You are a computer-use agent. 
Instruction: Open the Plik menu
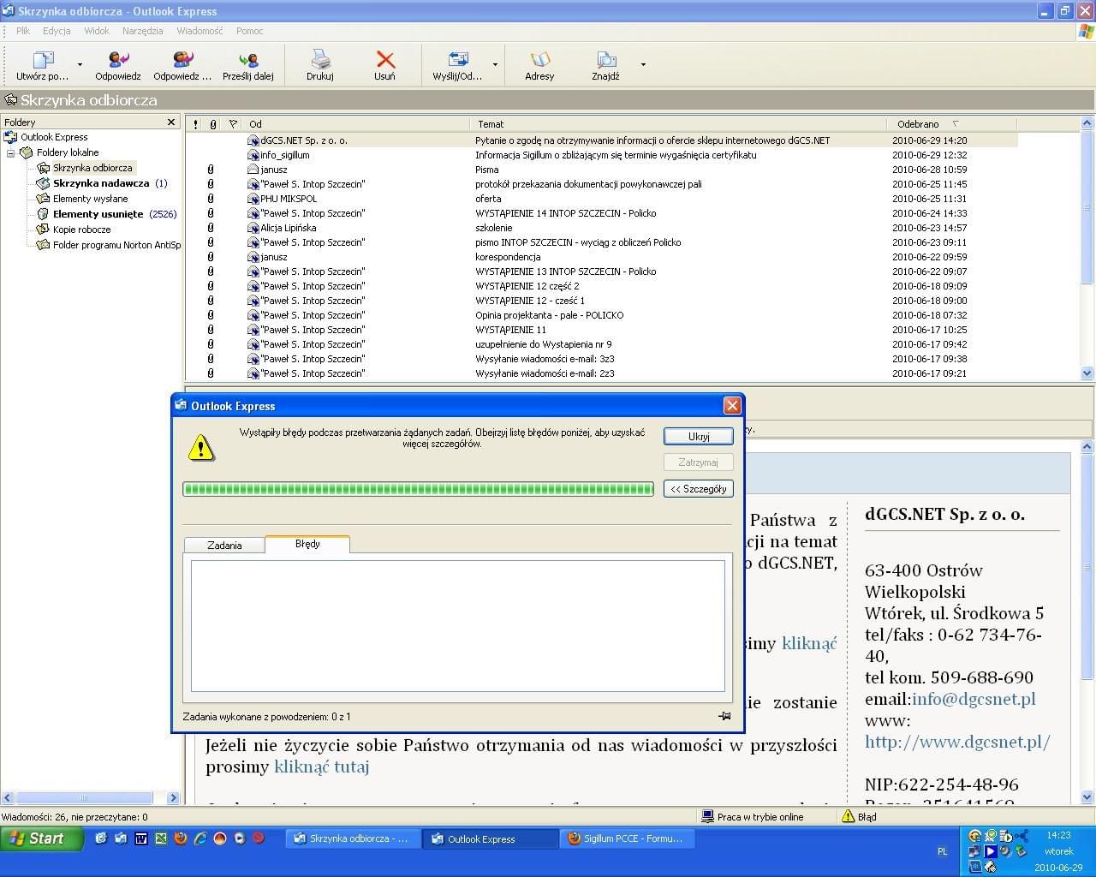[x=23, y=31]
